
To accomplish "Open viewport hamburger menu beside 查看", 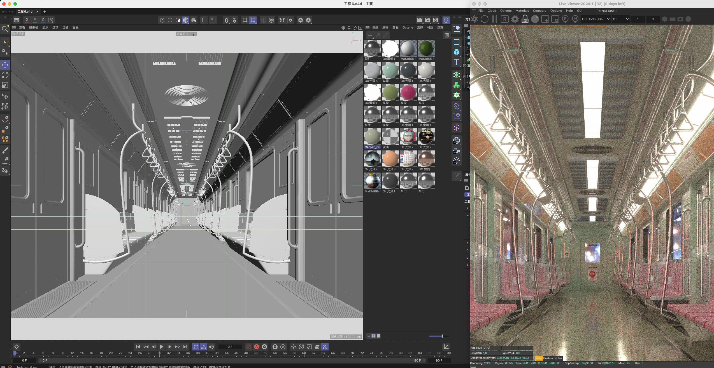I will pos(14,27).
